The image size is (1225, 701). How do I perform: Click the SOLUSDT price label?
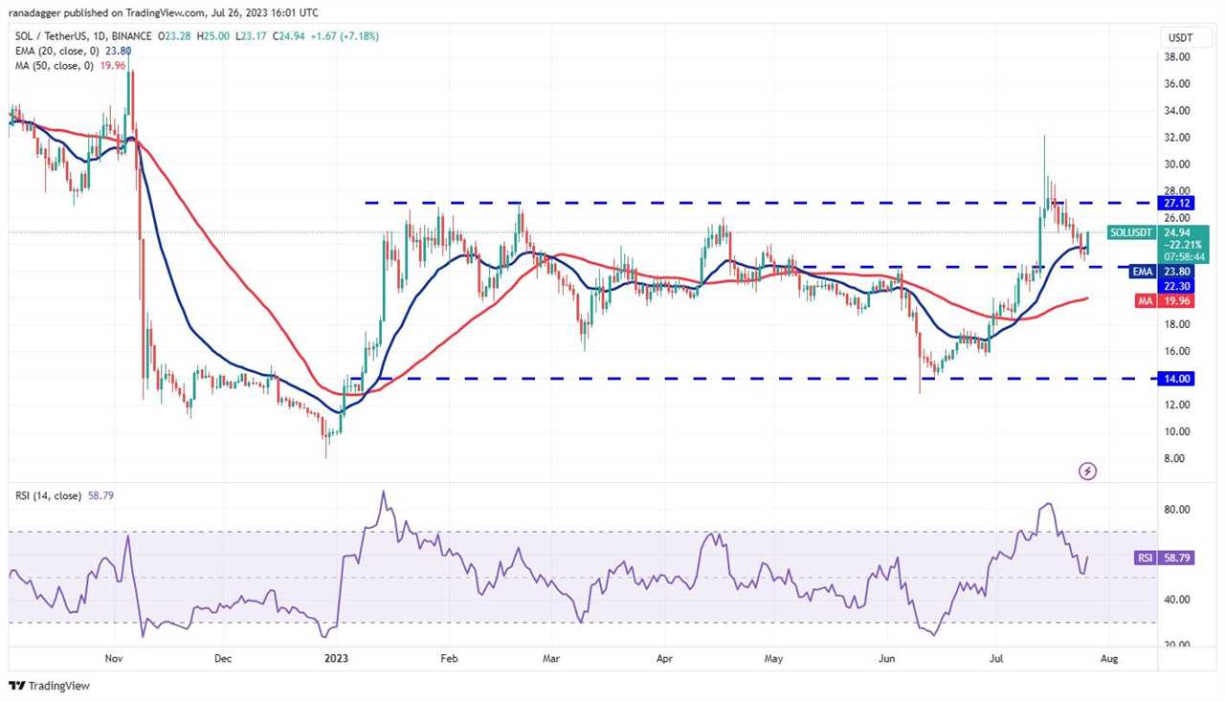coord(1134,232)
